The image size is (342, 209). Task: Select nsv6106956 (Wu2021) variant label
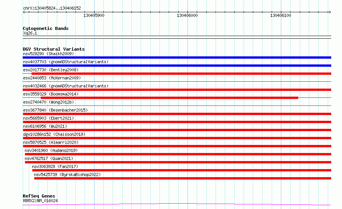[x=45, y=126]
